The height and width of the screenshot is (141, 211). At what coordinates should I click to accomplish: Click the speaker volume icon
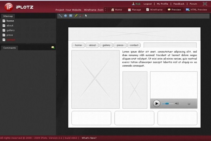tap(177, 103)
